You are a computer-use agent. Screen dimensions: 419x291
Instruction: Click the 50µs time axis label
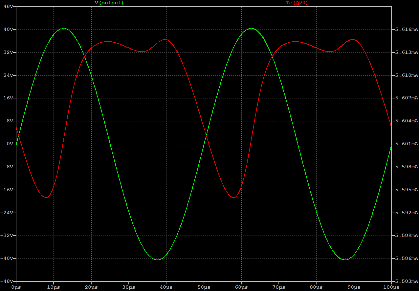(204, 287)
